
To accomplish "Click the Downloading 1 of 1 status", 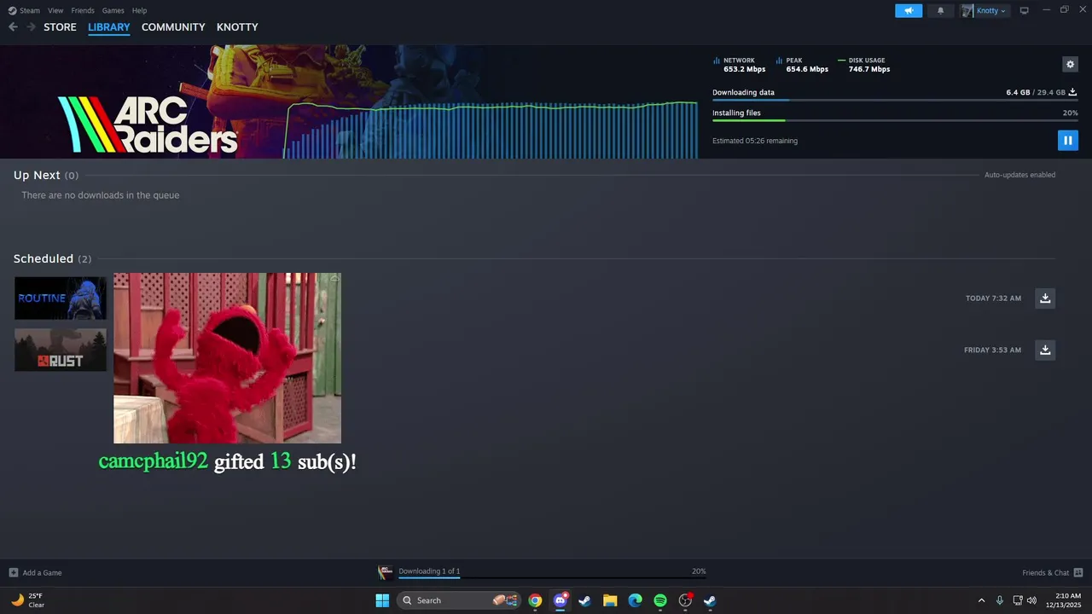I will click(x=429, y=571).
